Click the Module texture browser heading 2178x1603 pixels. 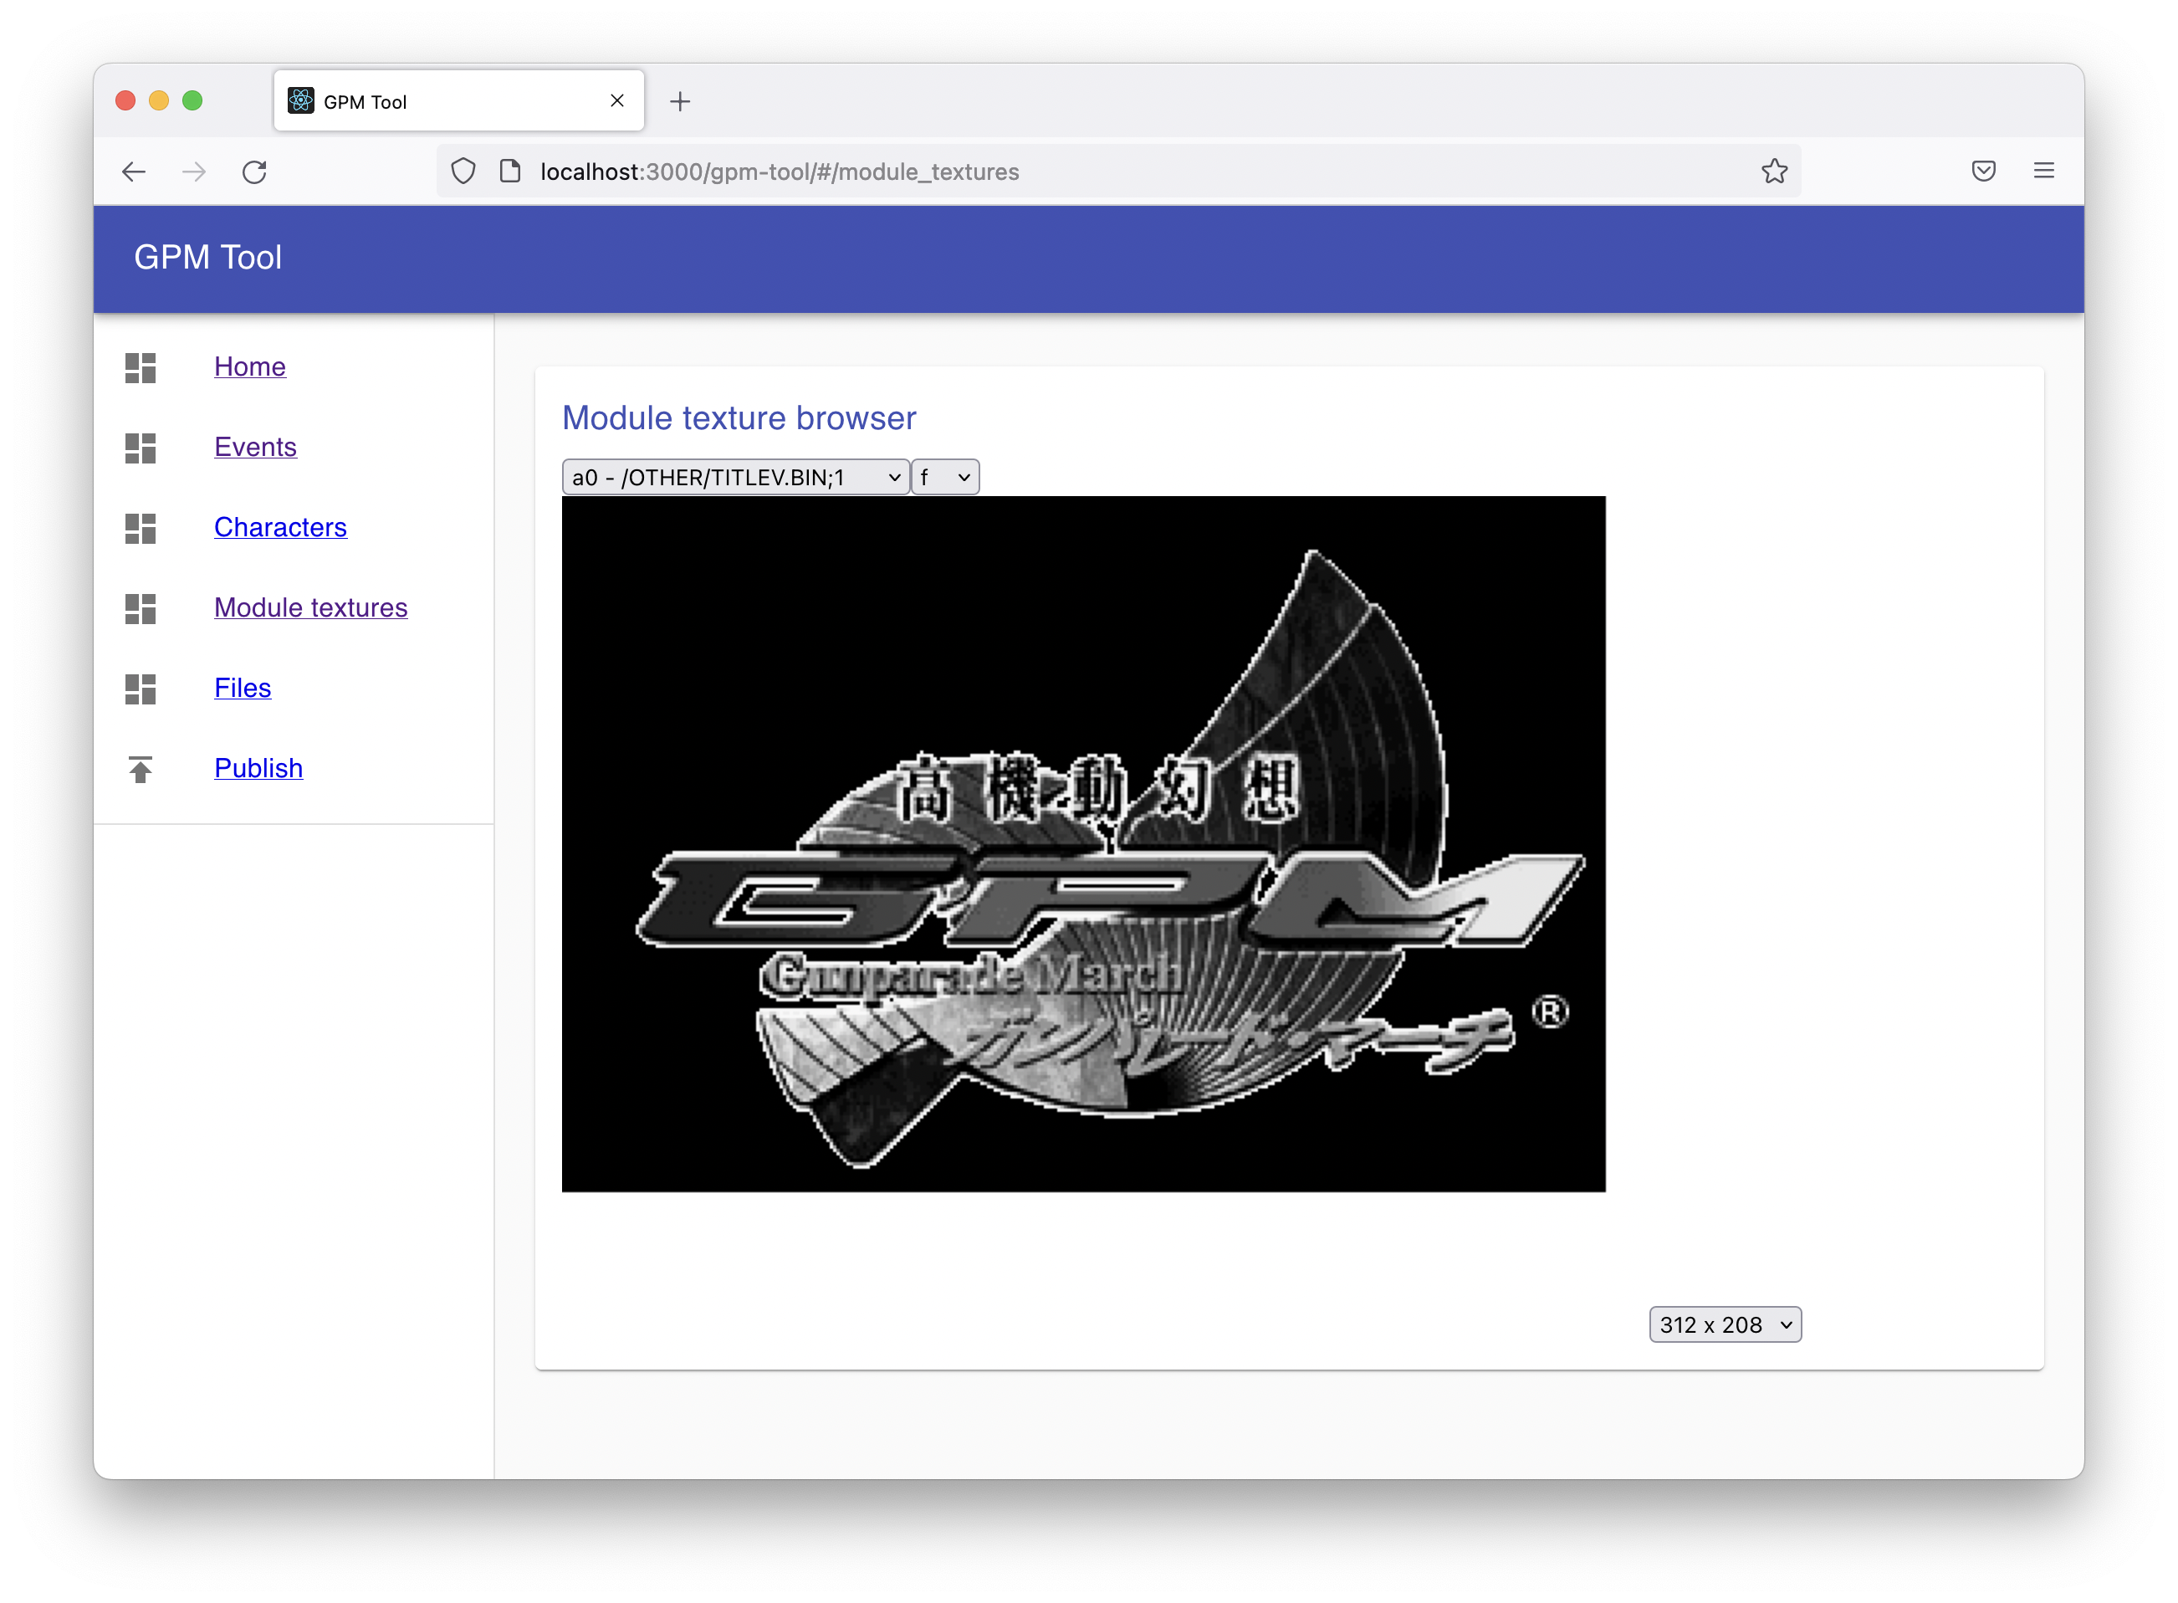pyautogui.click(x=739, y=418)
